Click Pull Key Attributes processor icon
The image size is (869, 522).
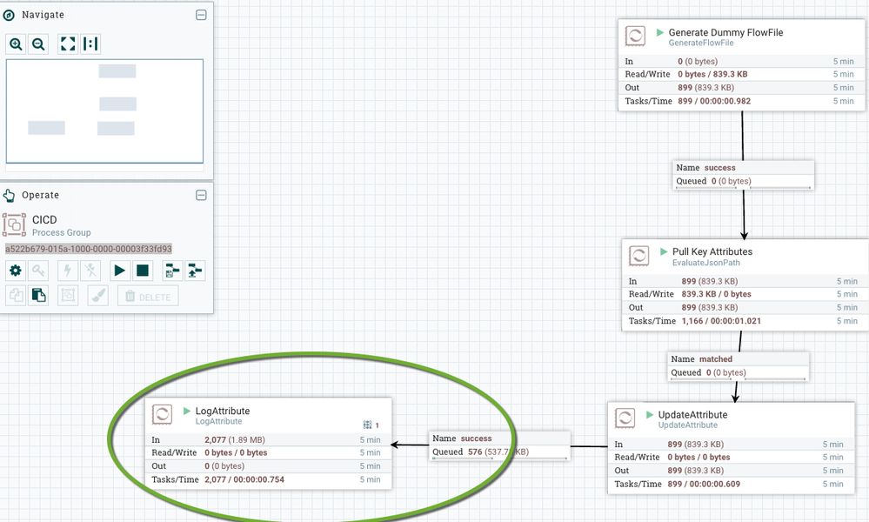[x=639, y=256]
